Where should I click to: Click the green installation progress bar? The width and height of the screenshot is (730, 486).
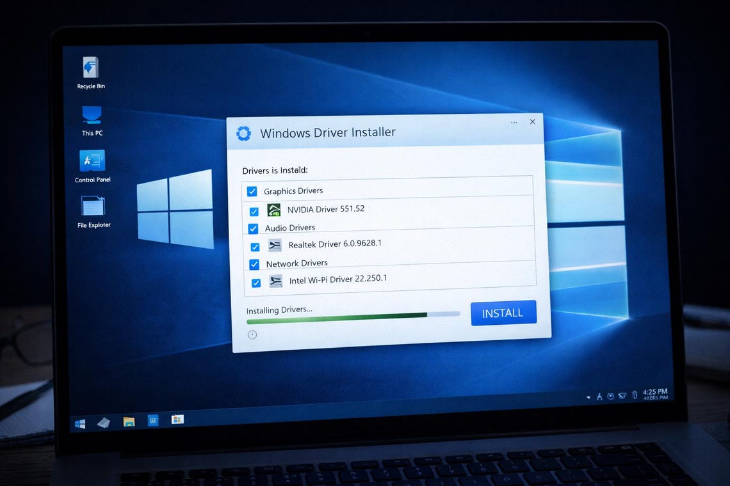(x=353, y=318)
